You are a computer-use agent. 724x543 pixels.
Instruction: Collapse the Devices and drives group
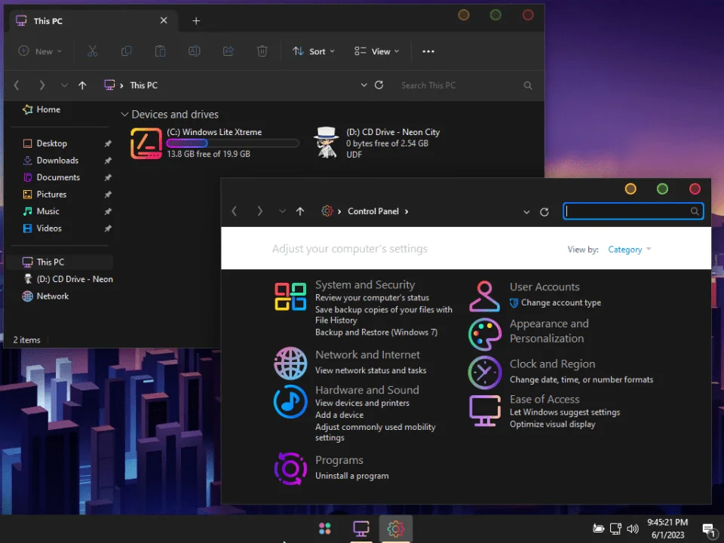pyautogui.click(x=124, y=114)
